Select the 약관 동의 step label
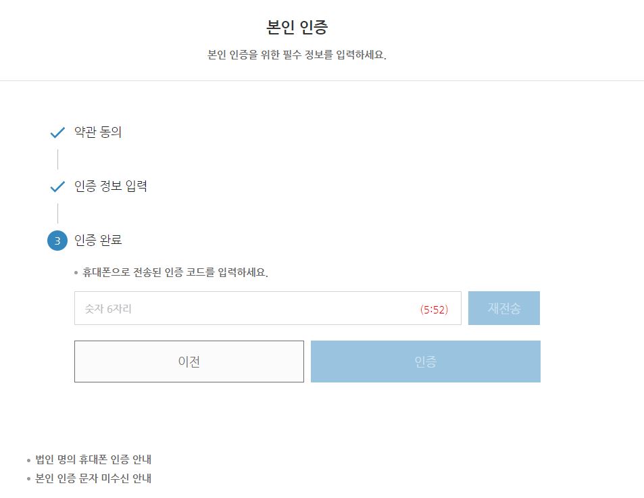The width and height of the screenshot is (644, 498). point(98,132)
